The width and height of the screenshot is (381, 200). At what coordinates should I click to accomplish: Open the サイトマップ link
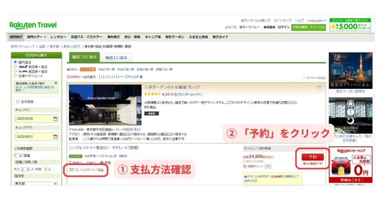click(x=282, y=20)
